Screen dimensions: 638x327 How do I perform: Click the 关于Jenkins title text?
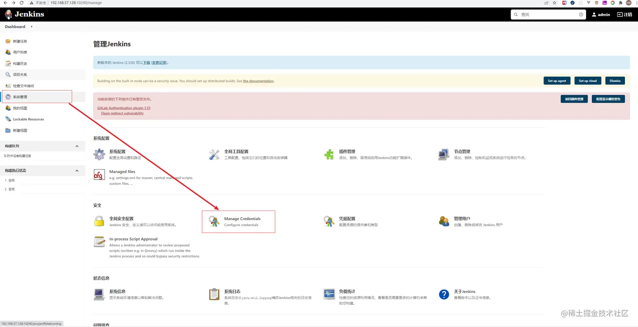tap(465, 291)
